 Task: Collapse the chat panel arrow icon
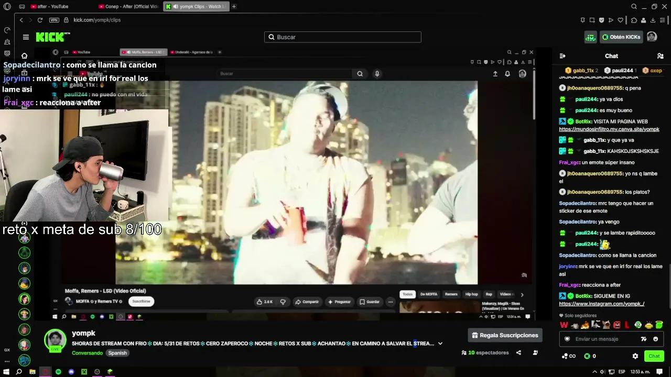coord(562,56)
